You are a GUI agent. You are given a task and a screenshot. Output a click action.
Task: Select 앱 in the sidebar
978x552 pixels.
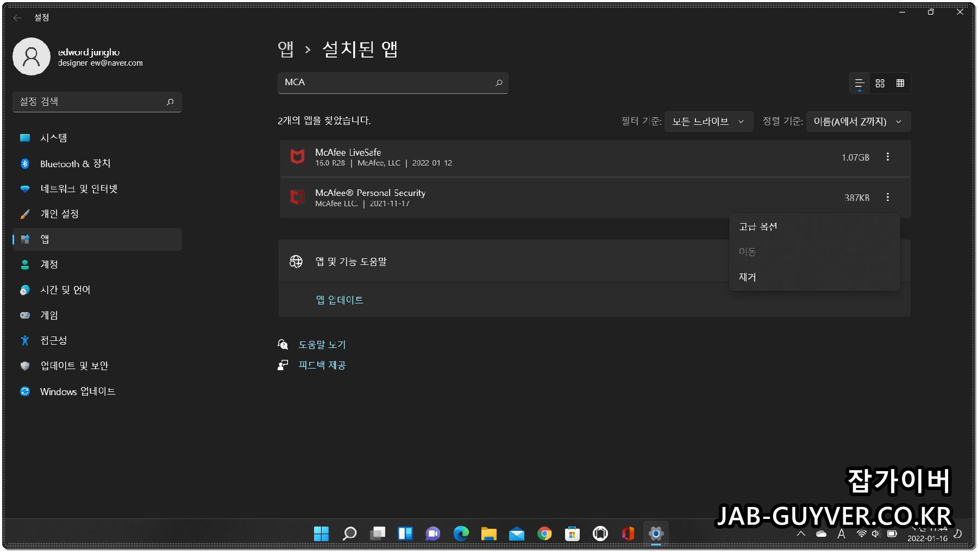click(97, 239)
